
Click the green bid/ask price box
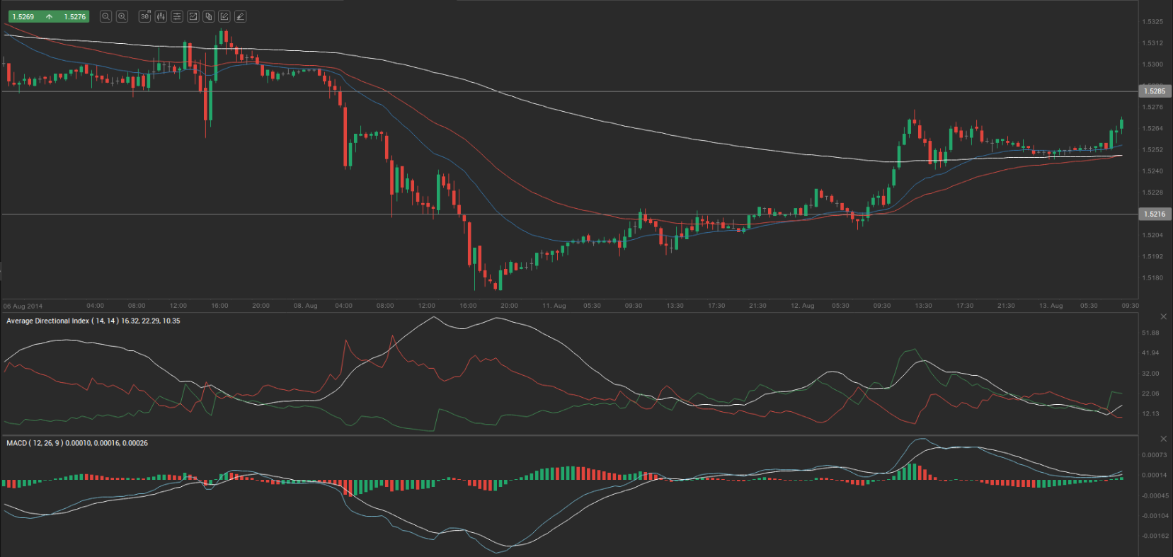48,16
